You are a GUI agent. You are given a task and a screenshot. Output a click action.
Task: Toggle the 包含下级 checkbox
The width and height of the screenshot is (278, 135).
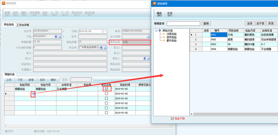click(173, 119)
